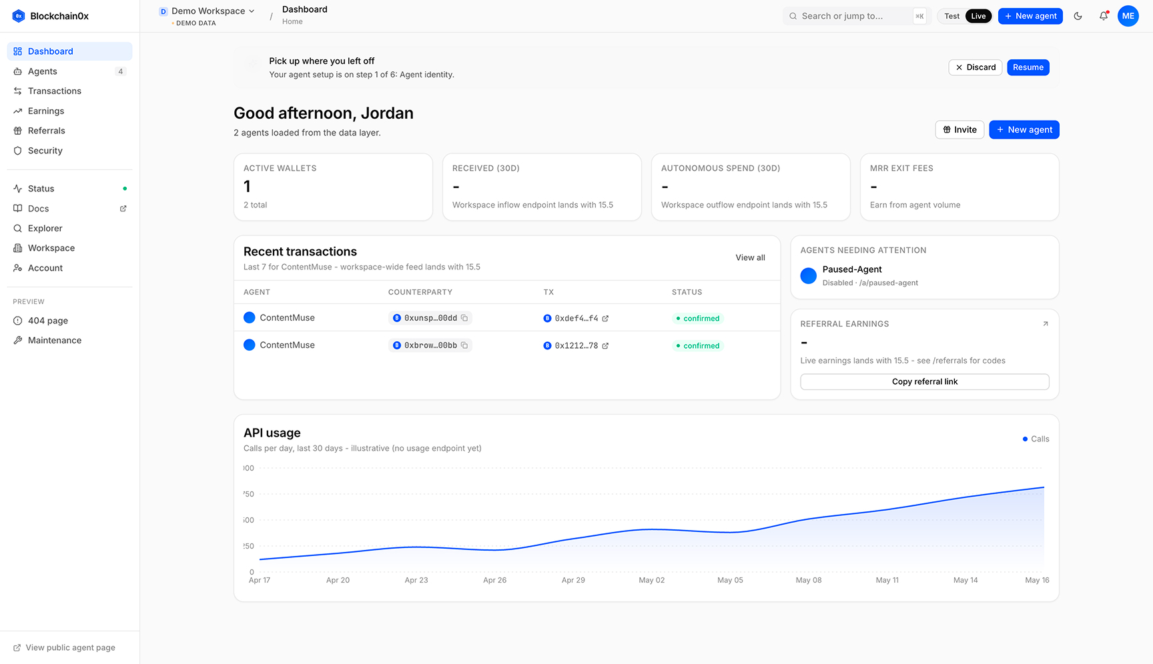This screenshot has height=664, width=1153.
Task: Click the Calls legend dot
Action: coord(1025,439)
